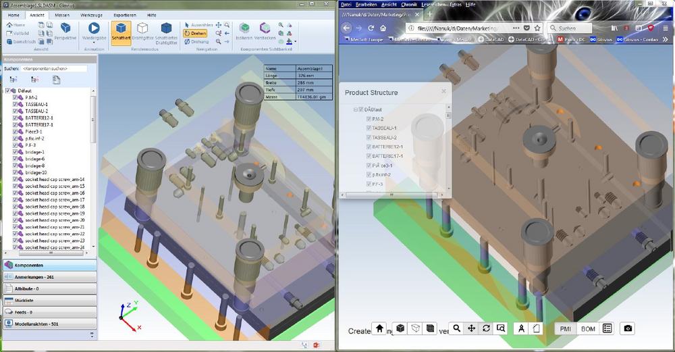675x352 pixels.
Task: Uncheck the TASSEAU-1 component checkbox
Action: point(15,104)
